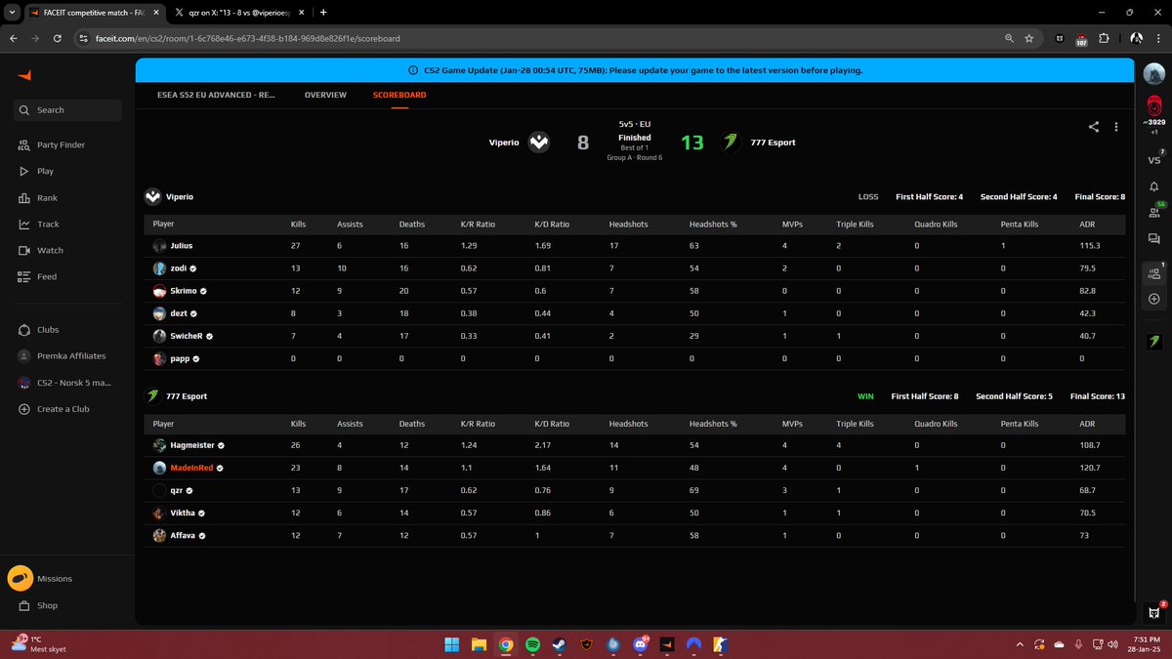
Task: Open Party Finder from the sidebar
Action: pos(52,144)
